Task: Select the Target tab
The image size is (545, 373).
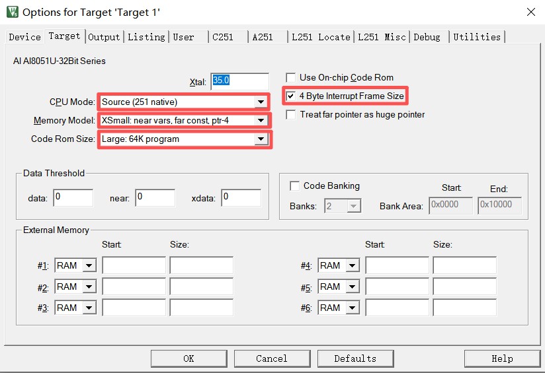Action: point(64,36)
